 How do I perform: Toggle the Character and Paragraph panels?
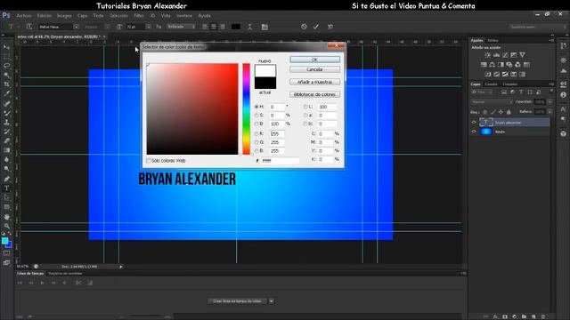click(265, 27)
